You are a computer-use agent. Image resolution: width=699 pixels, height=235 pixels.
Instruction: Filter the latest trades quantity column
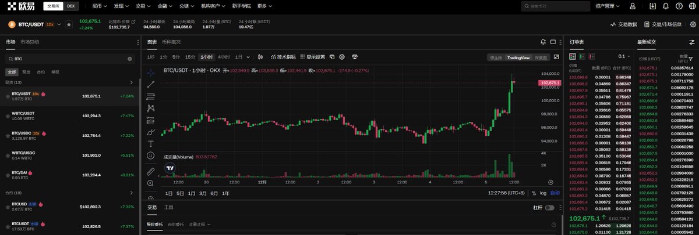coord(690,59)
